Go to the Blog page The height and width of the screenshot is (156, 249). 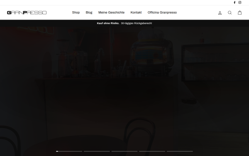89,12
